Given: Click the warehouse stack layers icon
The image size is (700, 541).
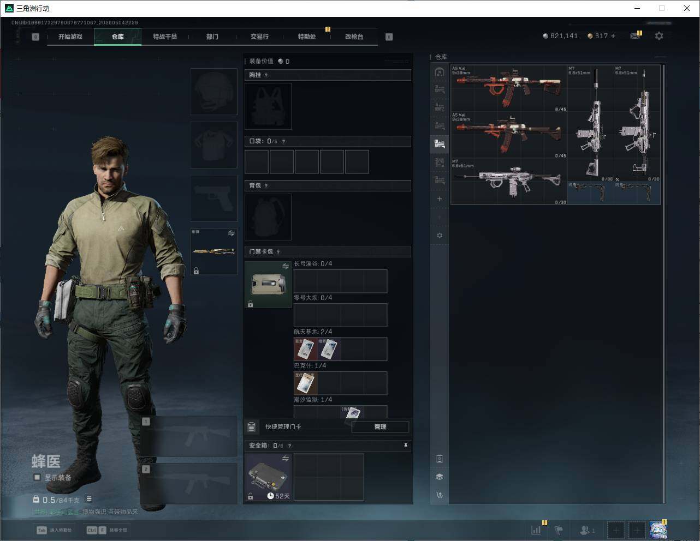Looking at the screenshot, I should 440,477.
